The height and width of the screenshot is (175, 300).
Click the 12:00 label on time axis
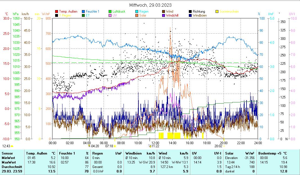155,143
